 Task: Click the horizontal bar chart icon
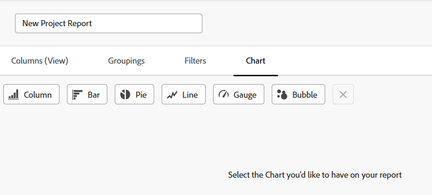coord(77,94)
